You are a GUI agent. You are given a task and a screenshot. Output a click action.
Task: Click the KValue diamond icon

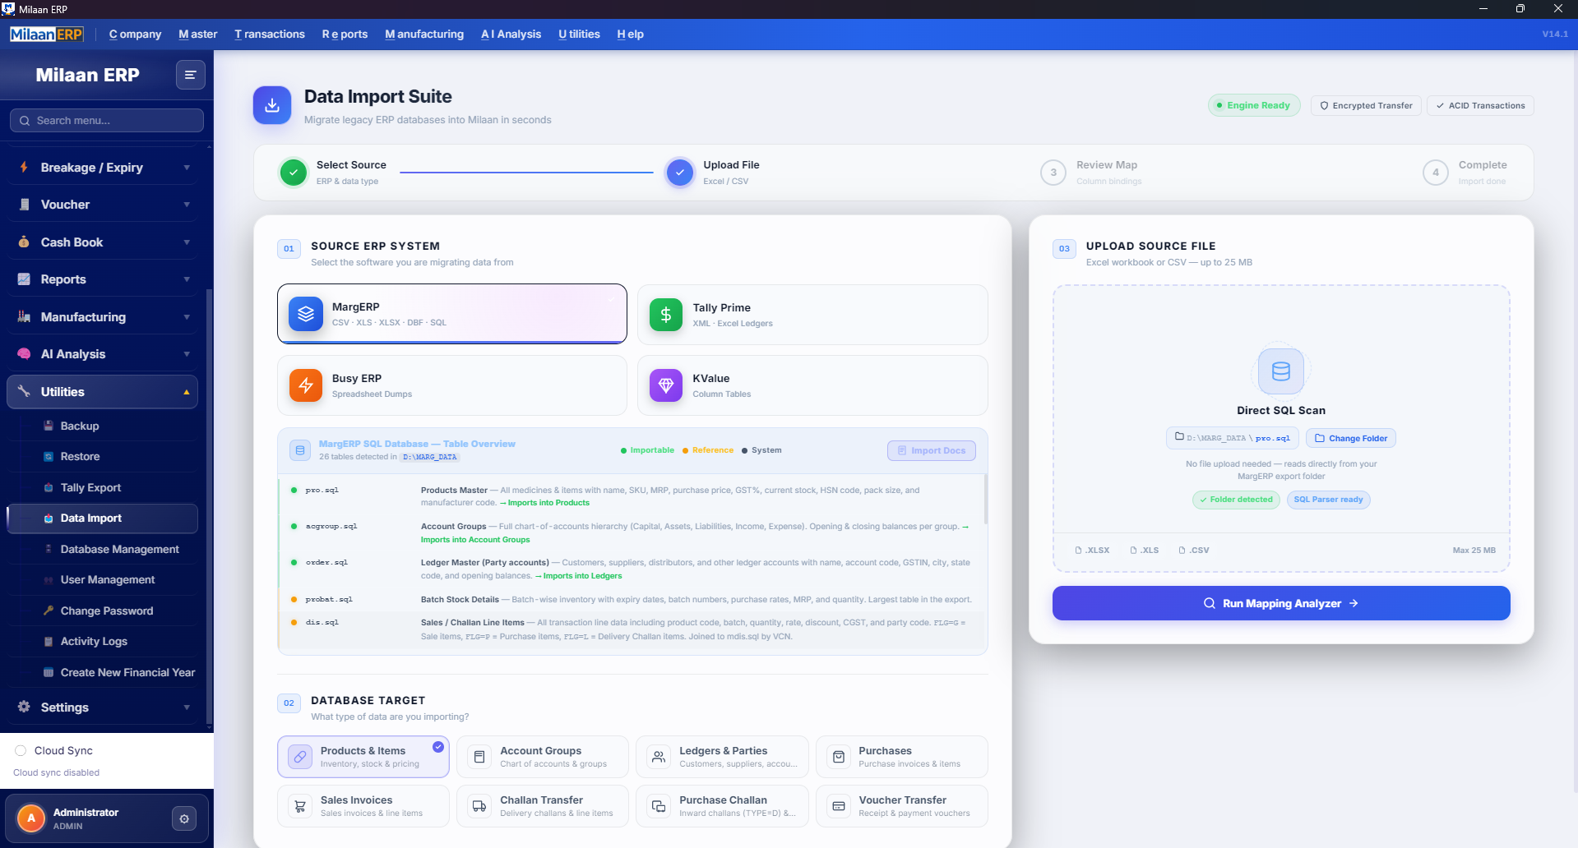[666, 385]
